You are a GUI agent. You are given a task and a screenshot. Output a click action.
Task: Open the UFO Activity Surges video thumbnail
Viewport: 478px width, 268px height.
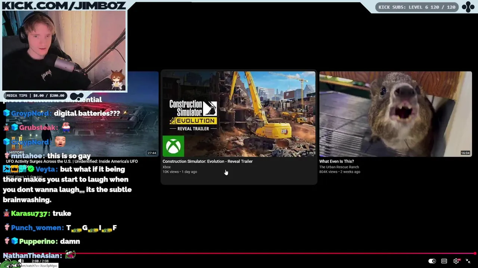coord(82,114)
